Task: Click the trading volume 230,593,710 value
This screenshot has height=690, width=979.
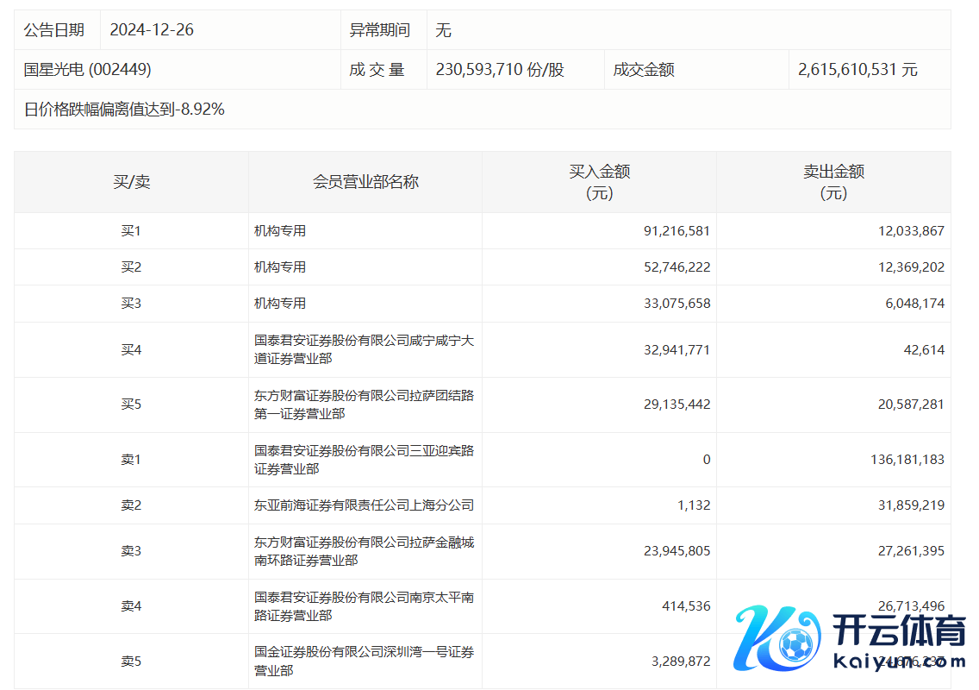Action: click(500, 70)
